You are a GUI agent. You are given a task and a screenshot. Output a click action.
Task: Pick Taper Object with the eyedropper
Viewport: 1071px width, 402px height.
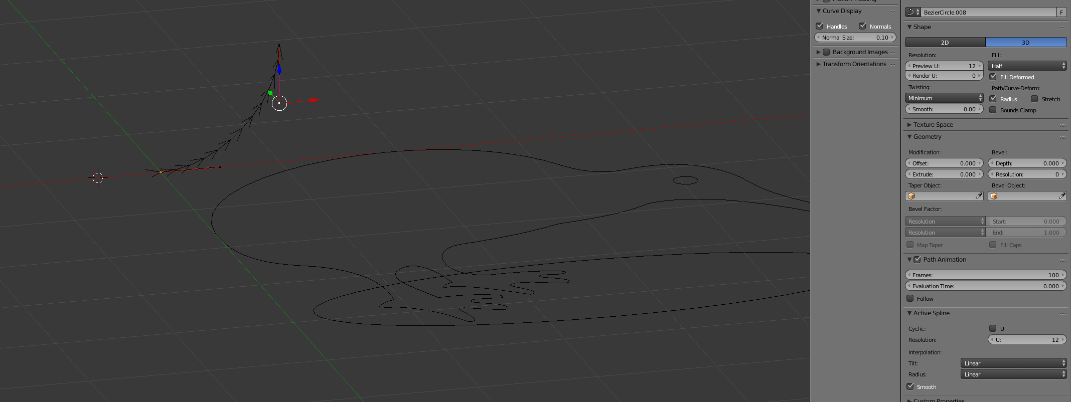979,196
